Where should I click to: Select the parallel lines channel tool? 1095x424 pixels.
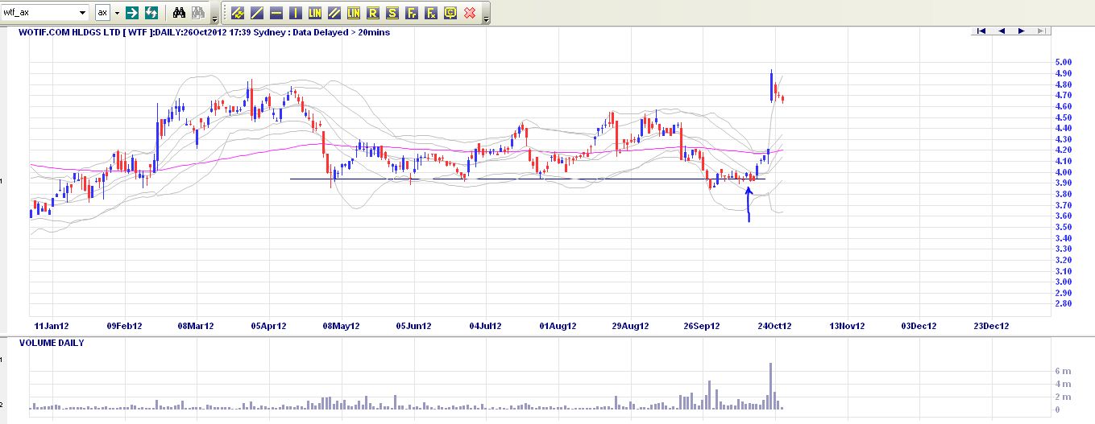(x=334, y=13)
